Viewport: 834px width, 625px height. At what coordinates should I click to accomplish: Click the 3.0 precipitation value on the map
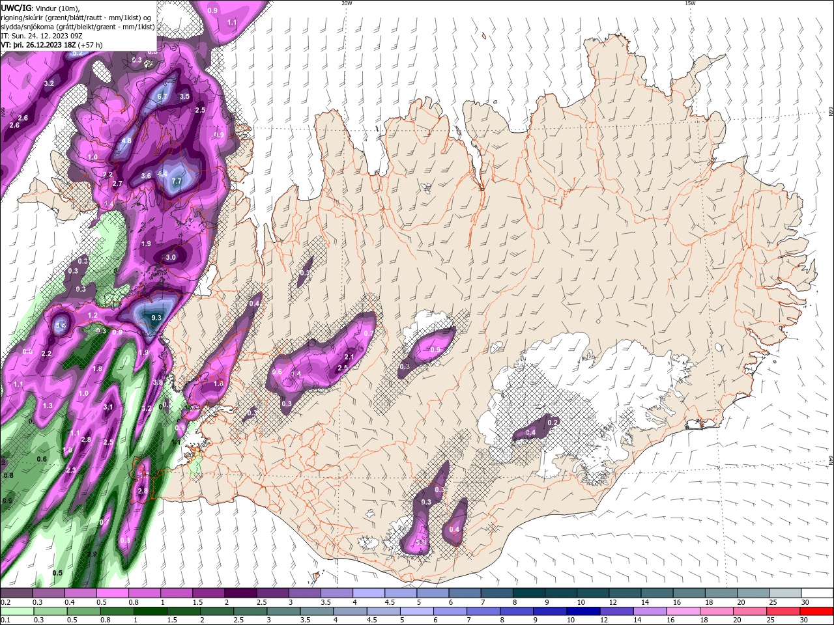tap(171, 257)
